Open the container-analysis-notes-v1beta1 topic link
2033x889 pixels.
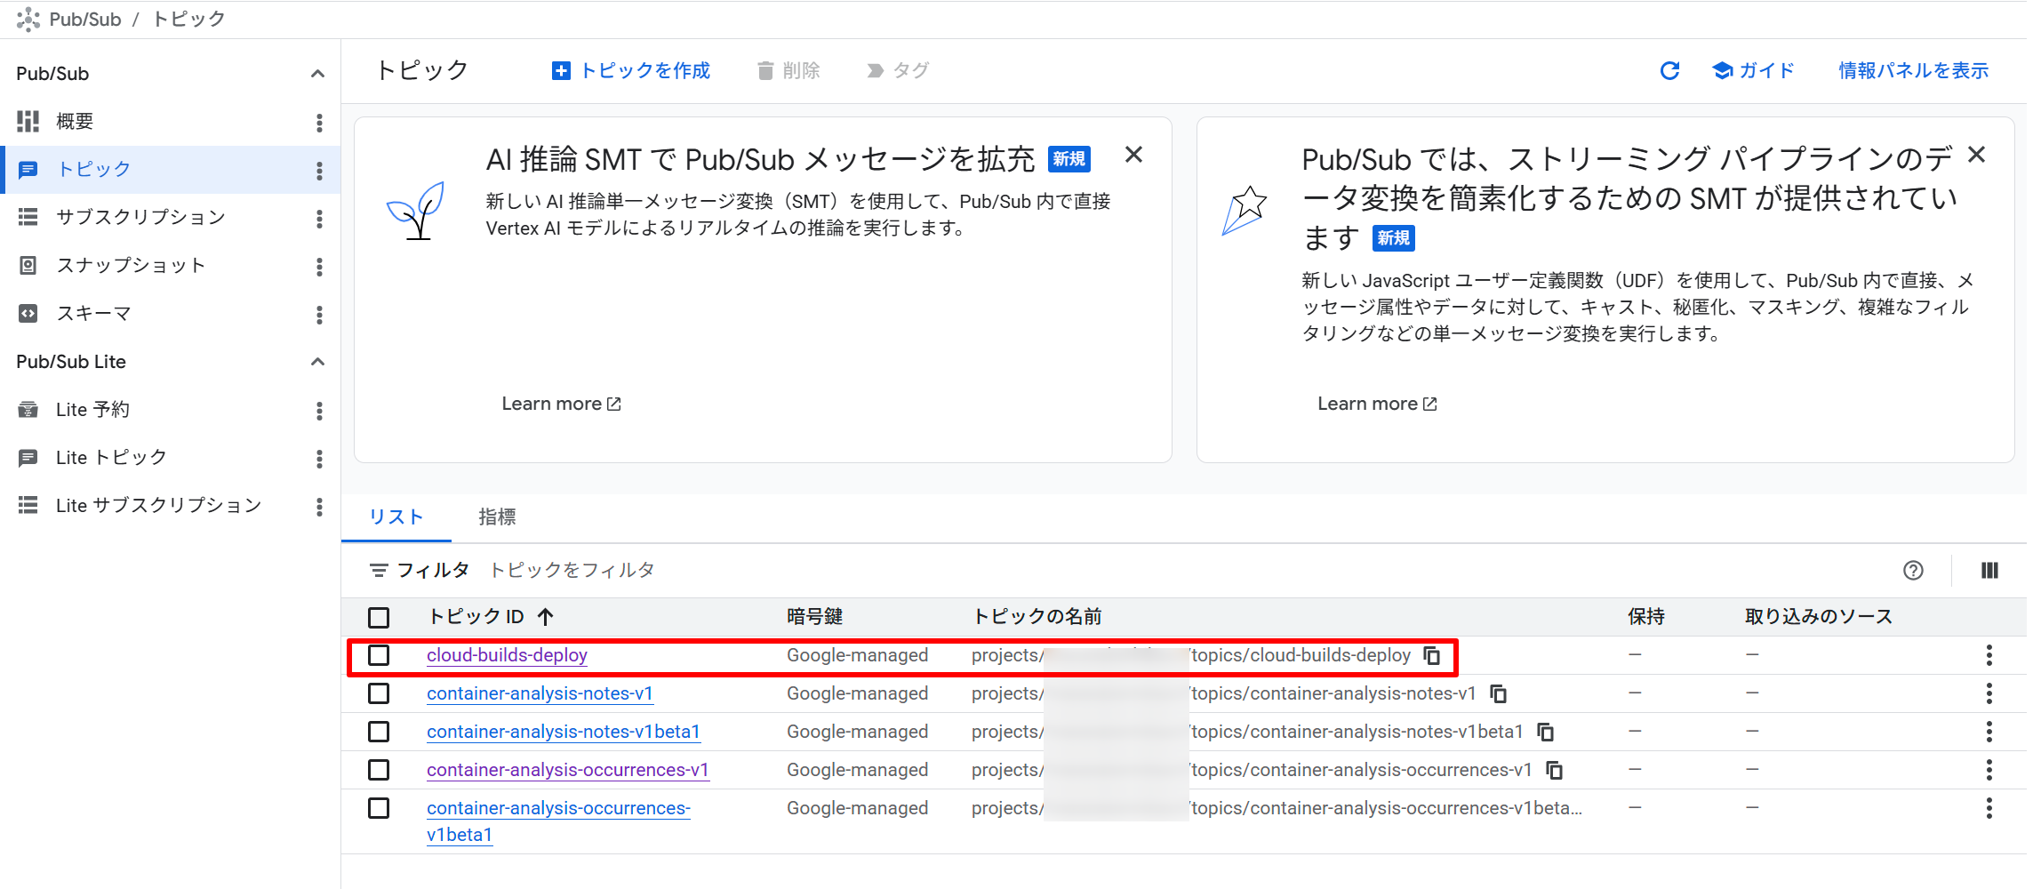click(x=564, y=732)
